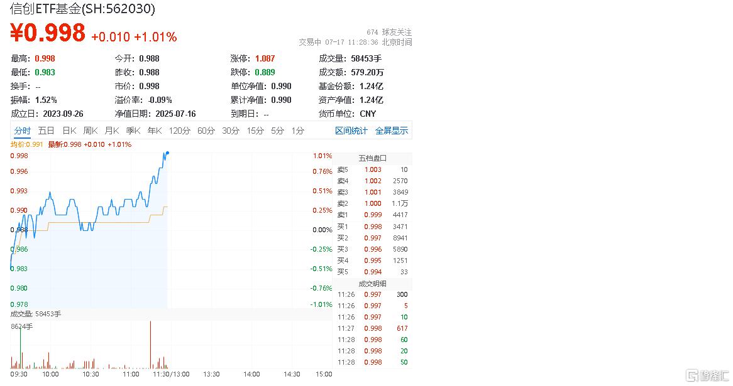Viewport: 733px width, 386px height.
Task: Click 振幅 1.52% value
Action: pyautogui.click(x=46, y=100)
